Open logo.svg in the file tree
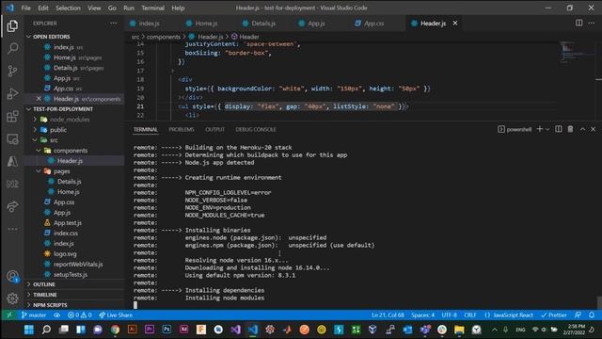The width and height of the screenshot is (602, 339). point(65,254)
